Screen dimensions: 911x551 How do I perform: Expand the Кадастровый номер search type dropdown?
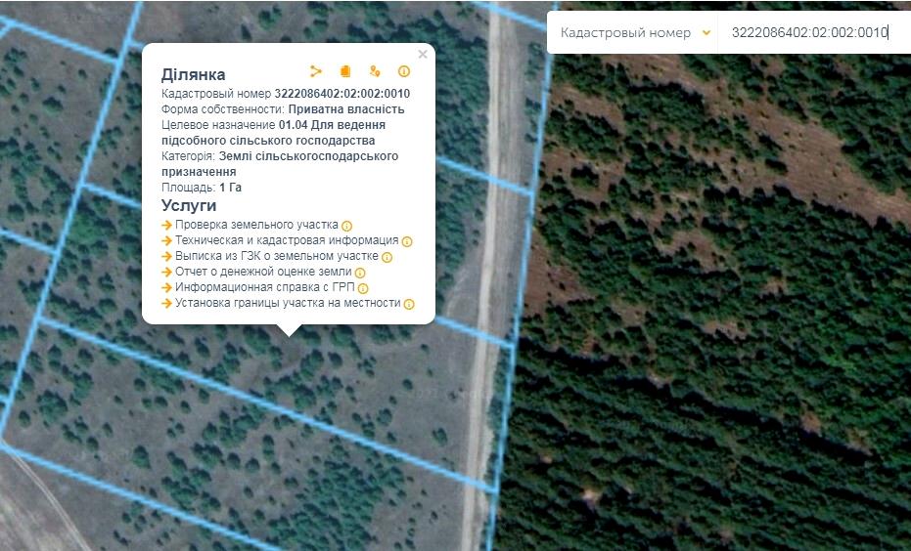pyautogui.click(x=632, y=32)
